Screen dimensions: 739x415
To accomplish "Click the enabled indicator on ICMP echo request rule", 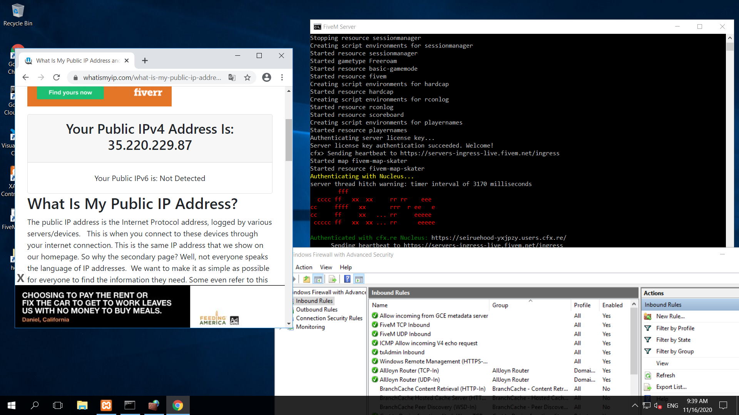I will coord(375,343).
